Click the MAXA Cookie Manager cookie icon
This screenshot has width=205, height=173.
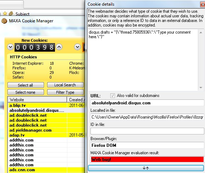click(4, 21)
